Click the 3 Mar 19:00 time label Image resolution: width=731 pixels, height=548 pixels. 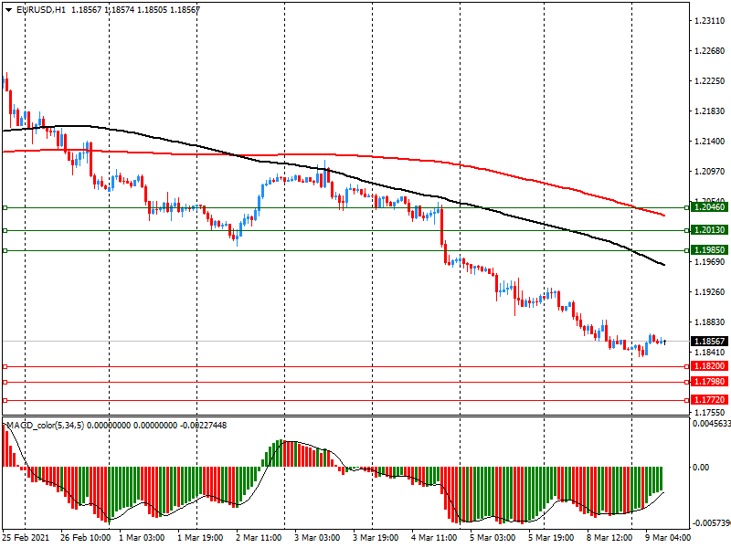[376, 537]
